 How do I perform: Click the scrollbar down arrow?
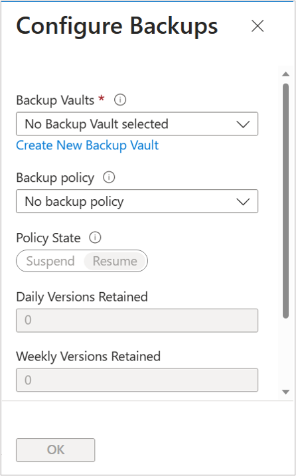click(285, 392)
